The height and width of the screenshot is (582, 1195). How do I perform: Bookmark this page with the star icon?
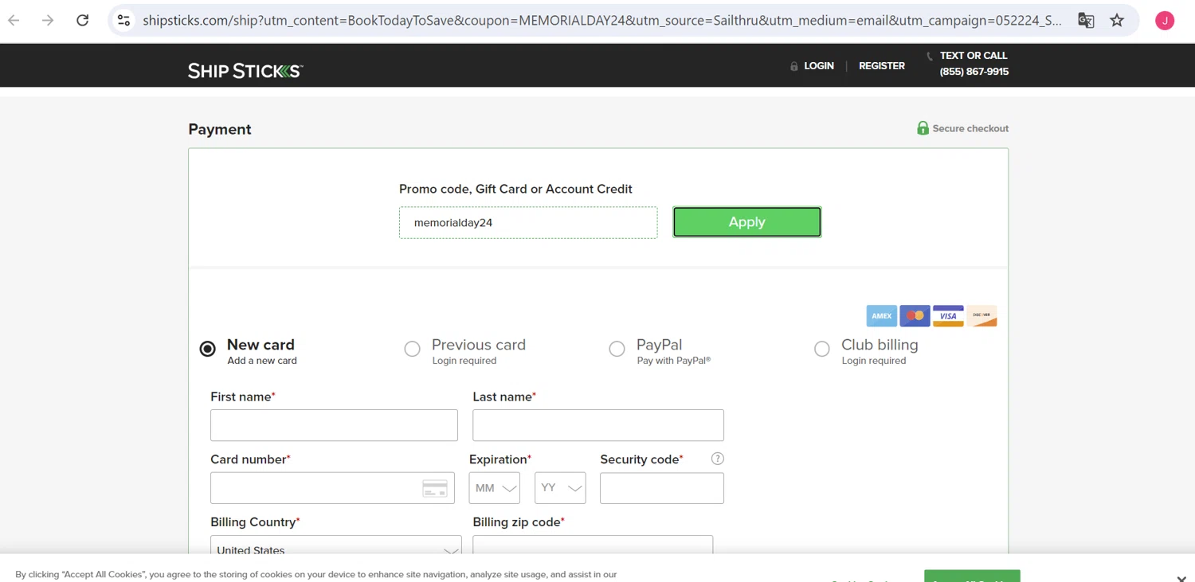tap(1117, 21)
